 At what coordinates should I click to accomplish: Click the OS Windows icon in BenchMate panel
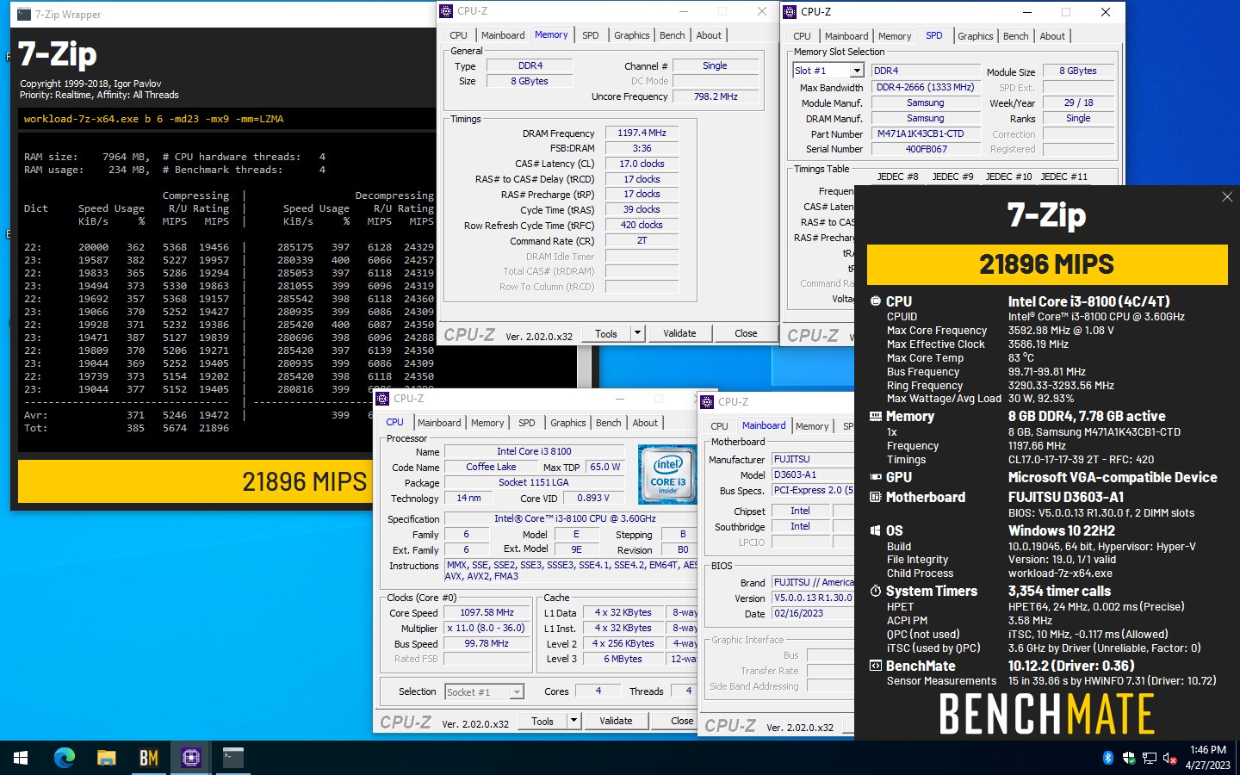[876, 530]
